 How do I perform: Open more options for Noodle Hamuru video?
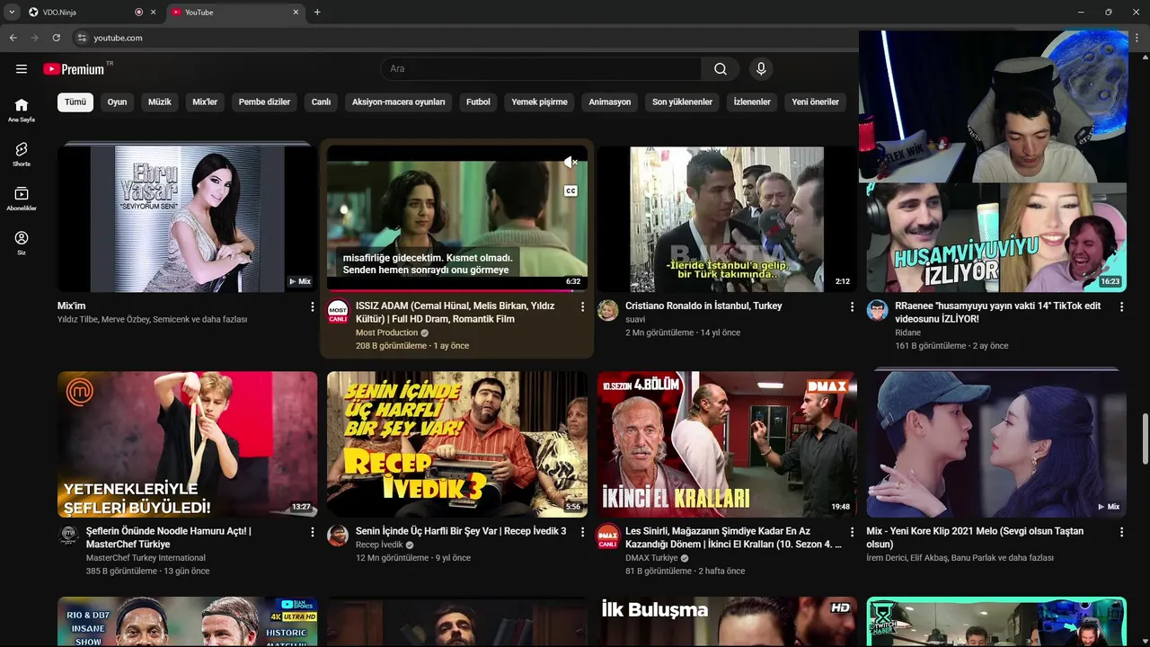(313, 532)
